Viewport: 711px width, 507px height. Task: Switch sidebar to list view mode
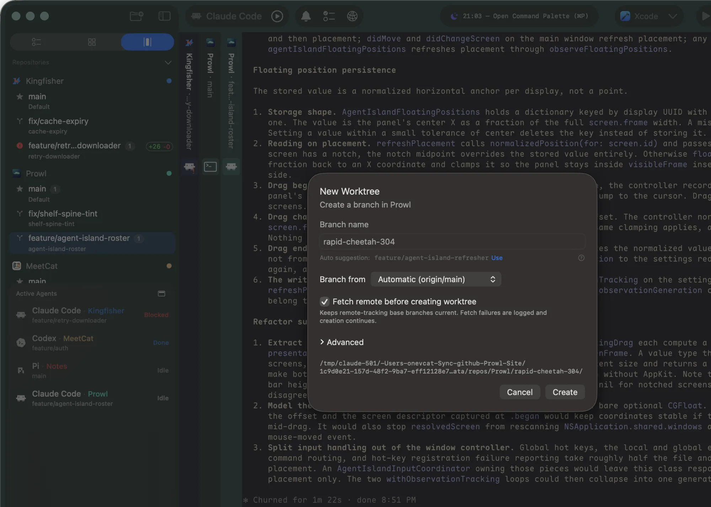click(37, 42)
